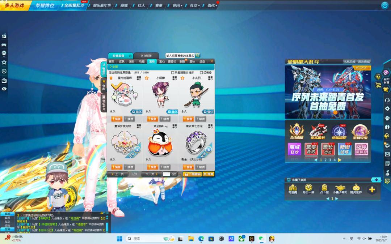
Task: Select the 赛车 inventory tab
Action: tap(112, 61)
